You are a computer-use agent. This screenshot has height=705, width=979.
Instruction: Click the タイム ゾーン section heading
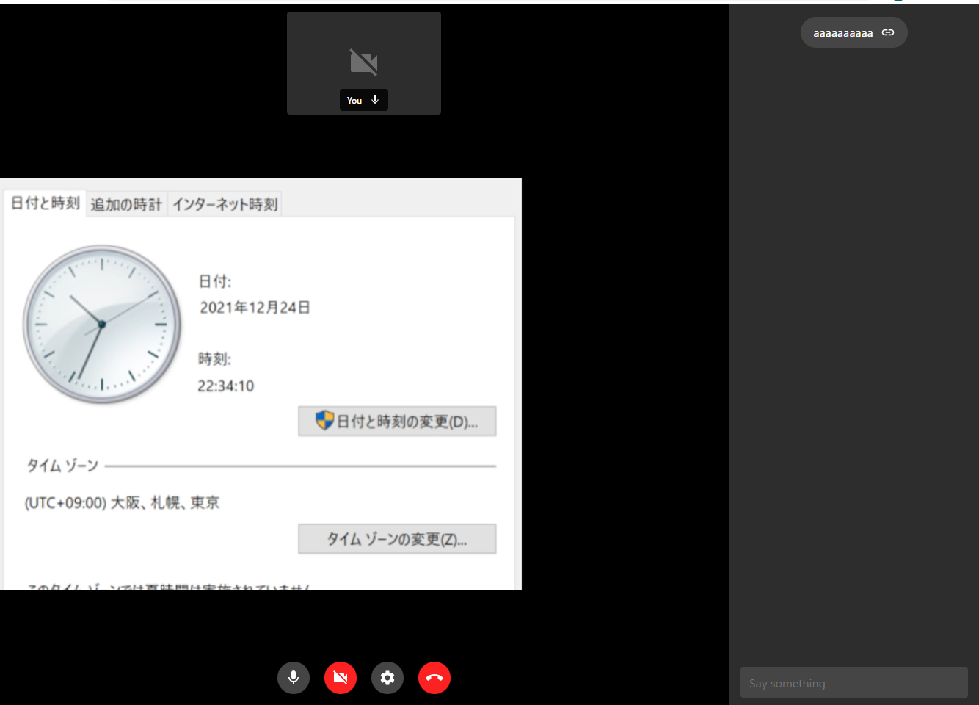click(x=62, y=466)
